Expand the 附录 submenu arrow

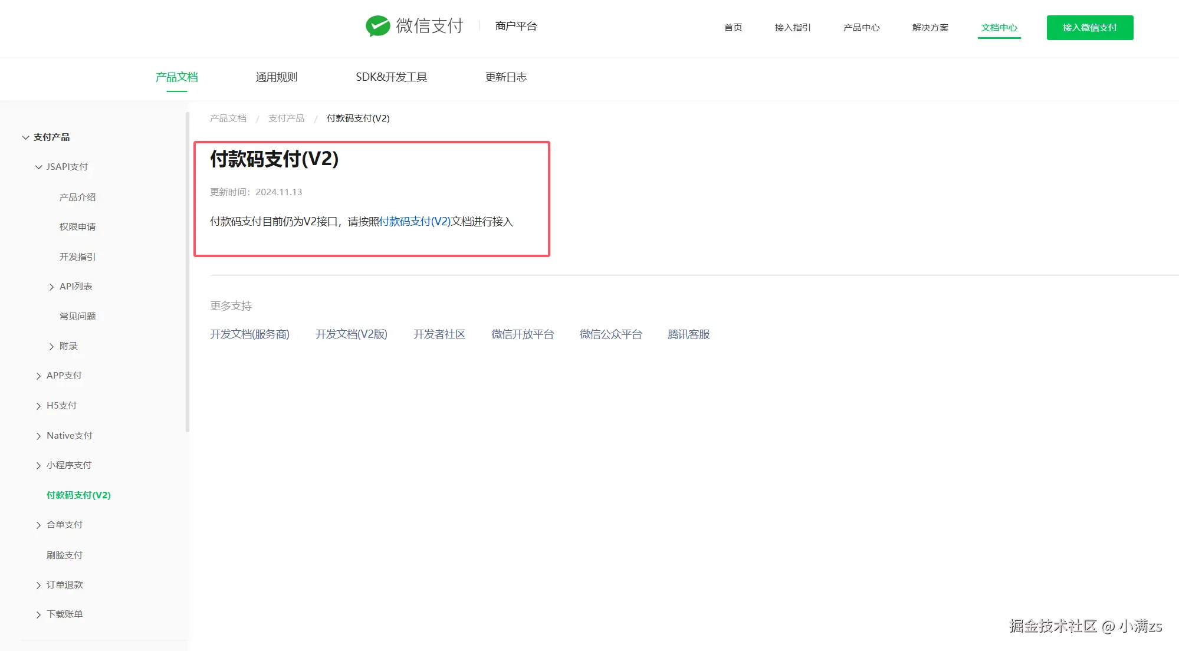tap(51, 347)
